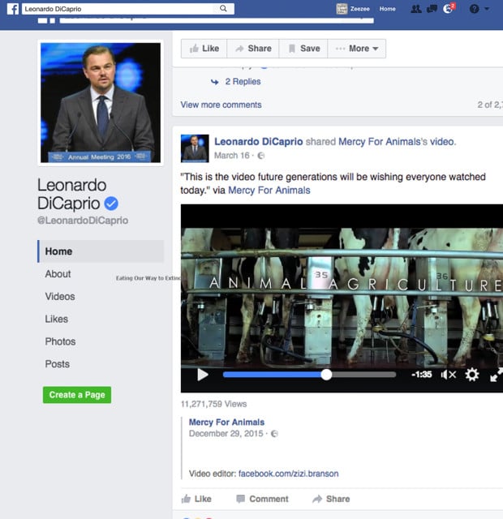Open the large profile picture
Screen dimensions: 503x519
click(x=101, y=103)
